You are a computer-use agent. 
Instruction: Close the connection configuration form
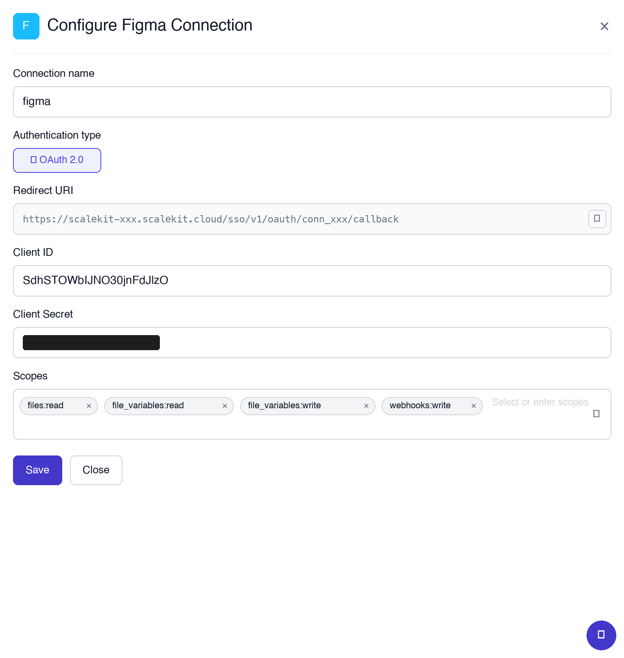pyautogui.click(x=96, y=470)
